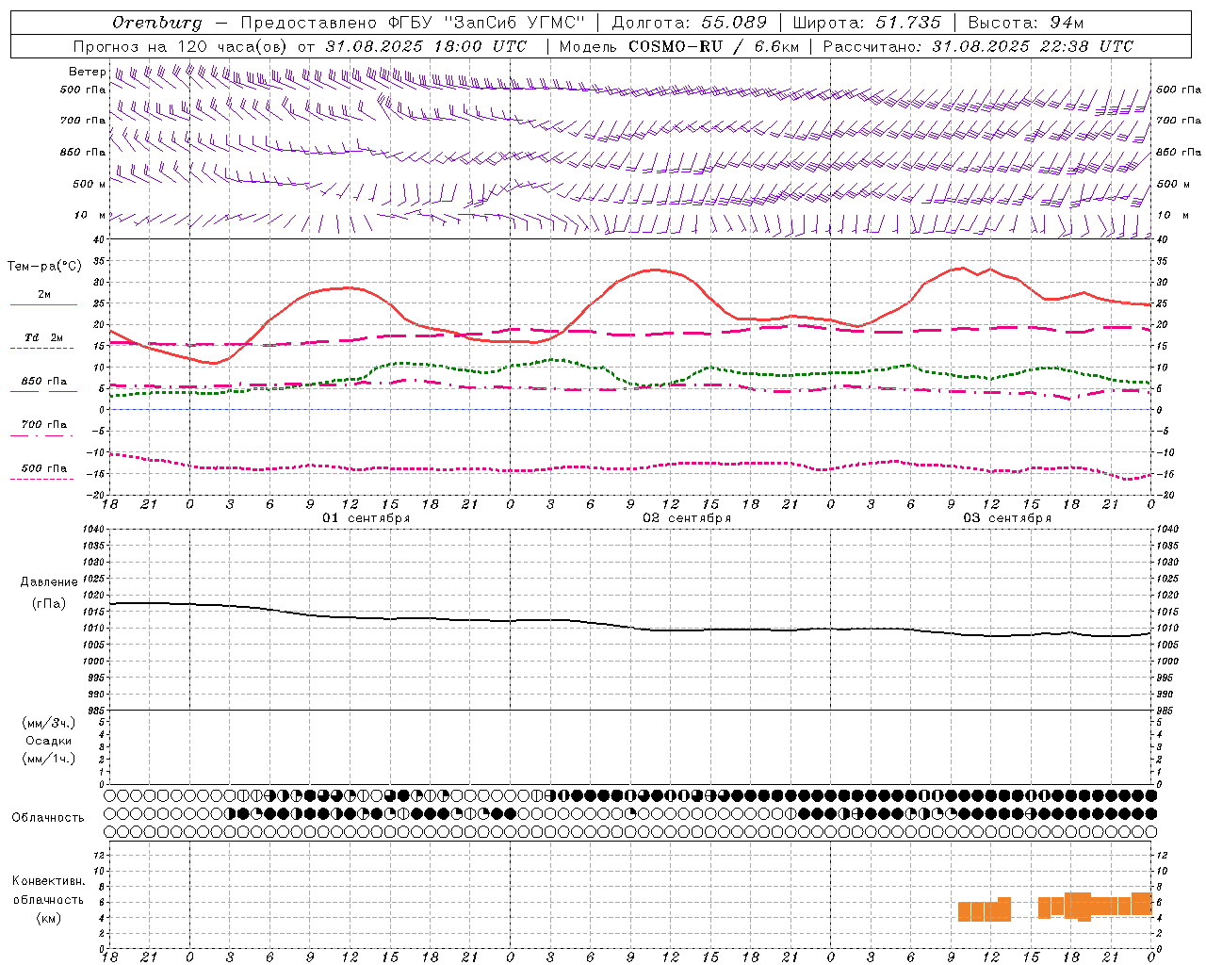The image size is (1206, 965).
Task: Click the peak of red 2м temperature curve on 02 сентября
Action: 655,270
